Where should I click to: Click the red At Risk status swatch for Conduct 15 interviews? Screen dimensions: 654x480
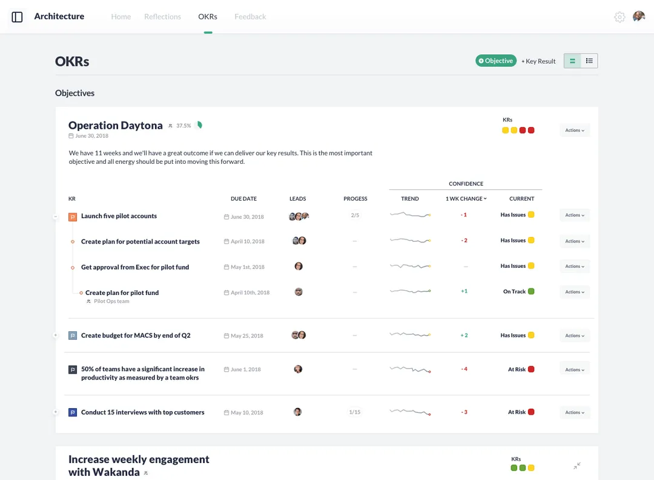point(531,412)
